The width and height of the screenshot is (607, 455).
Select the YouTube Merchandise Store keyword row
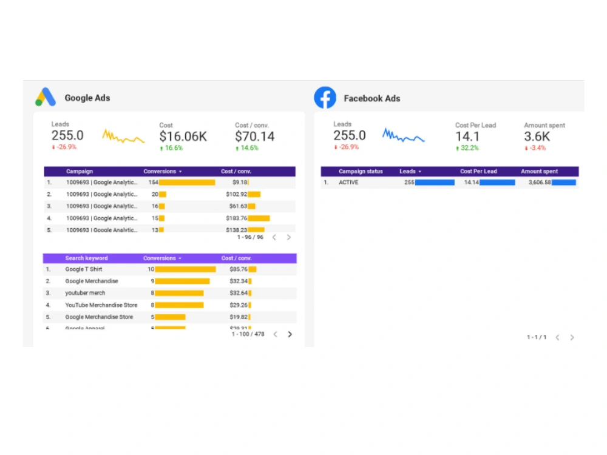click(169, 305)
